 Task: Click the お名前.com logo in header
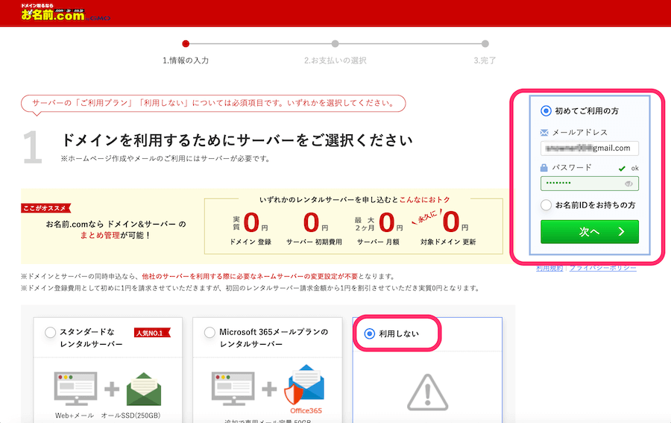53,13
